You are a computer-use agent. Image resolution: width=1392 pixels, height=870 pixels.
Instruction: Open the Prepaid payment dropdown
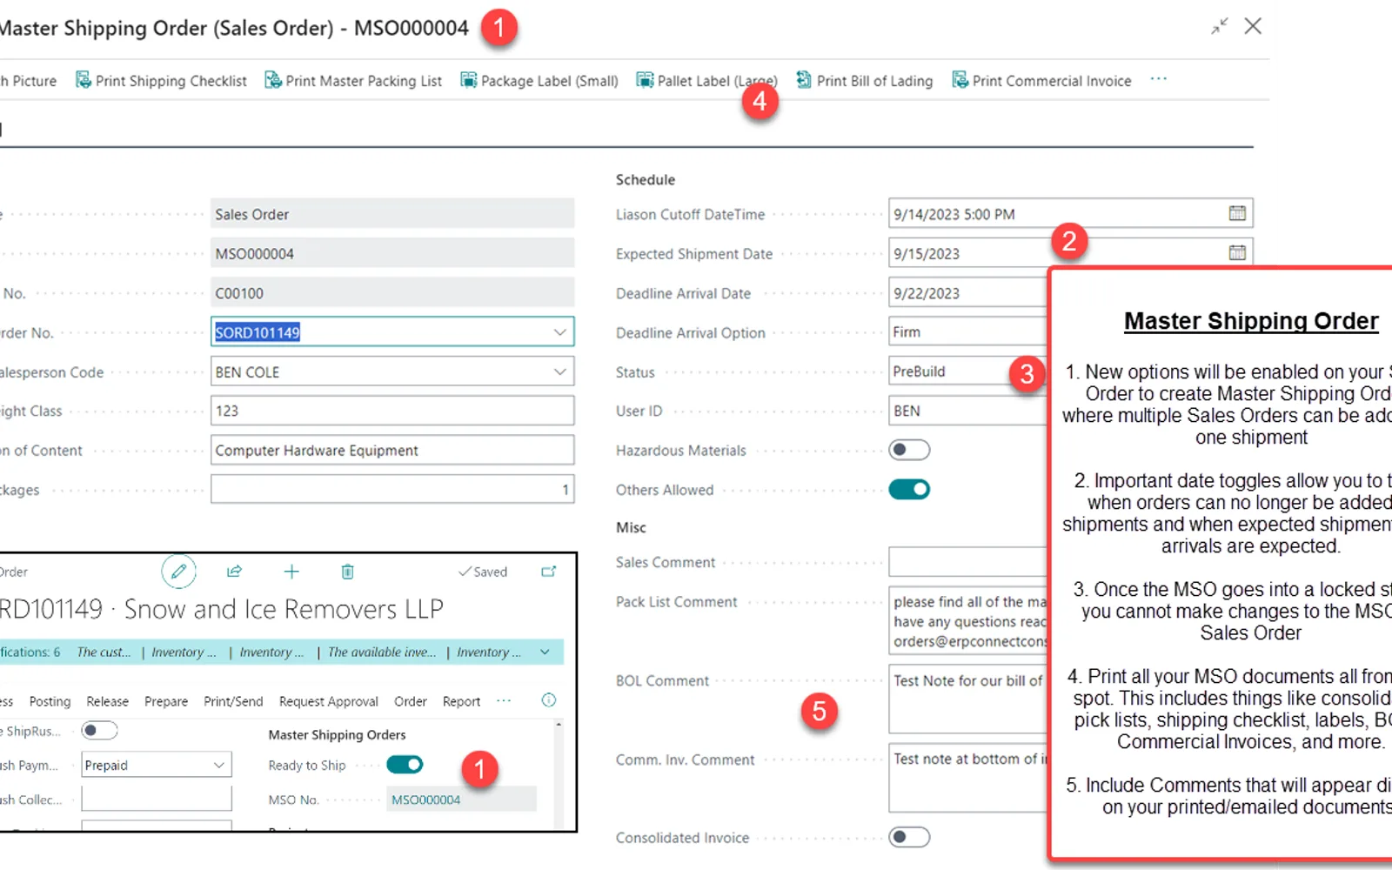coord(219,765)
